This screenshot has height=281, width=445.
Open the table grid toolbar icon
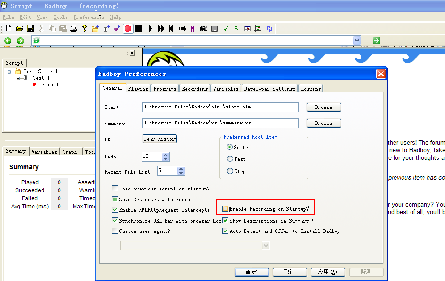coord(247,28)
